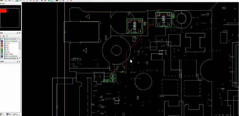Uncheck all layers using the empty-box icon
Viewport: 239px width, 116px height.
pyautogui.click(x=7, y=36)
